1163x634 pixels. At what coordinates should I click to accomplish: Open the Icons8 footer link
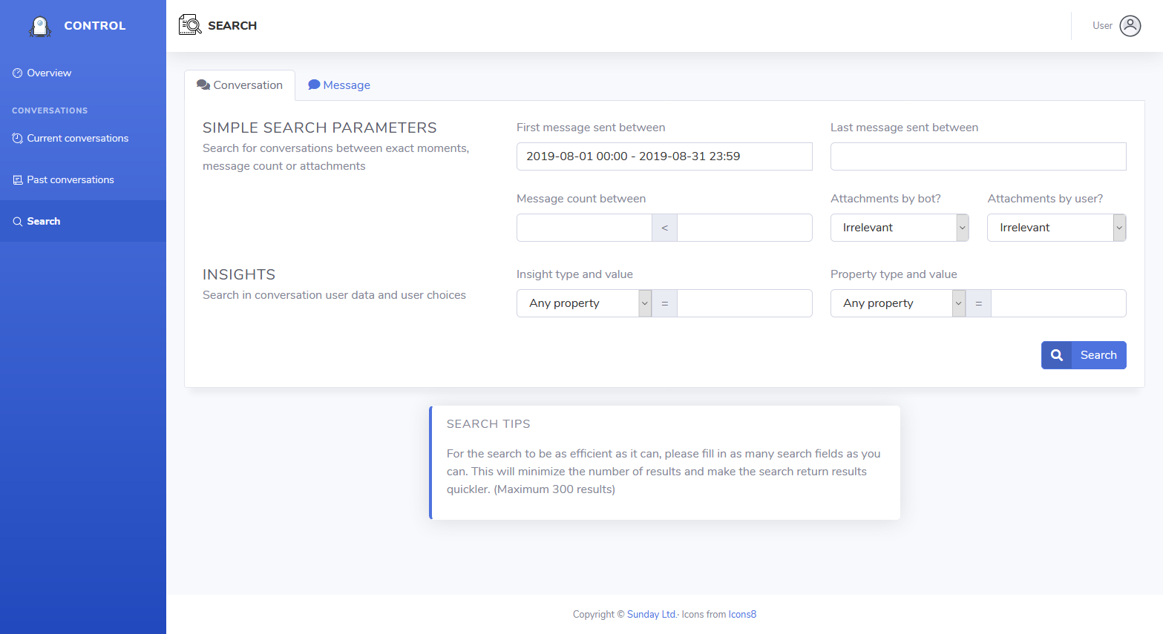(742, 614)
